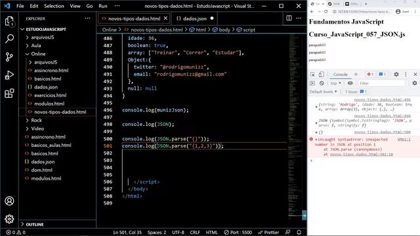Select the Console tab in DevTools
420x236 pixels.
[x=340, y=74]
